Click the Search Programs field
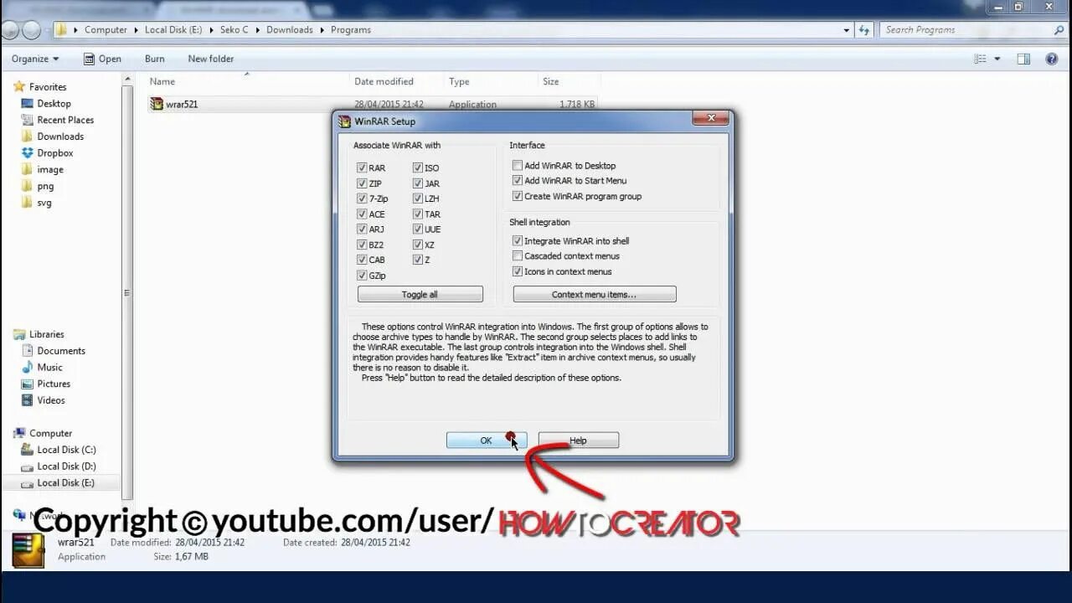 pyautogui.click(x=965, y=29)
